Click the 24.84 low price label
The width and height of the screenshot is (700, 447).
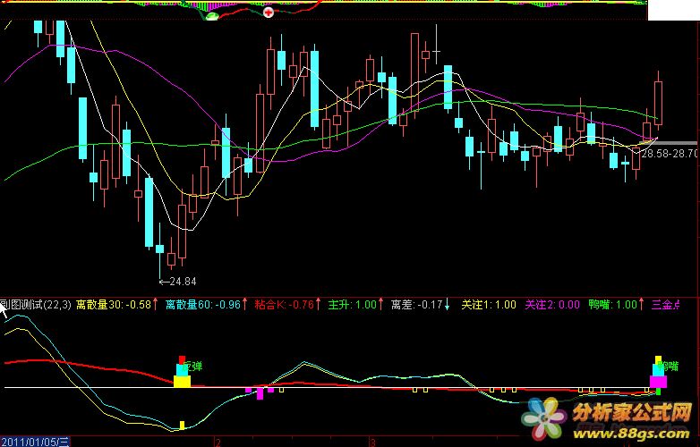(183, 282)
